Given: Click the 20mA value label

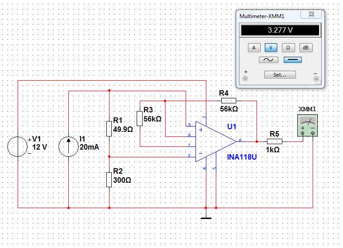Looking at the screenshot, I should pyautogui.click(x=89, y=147).
